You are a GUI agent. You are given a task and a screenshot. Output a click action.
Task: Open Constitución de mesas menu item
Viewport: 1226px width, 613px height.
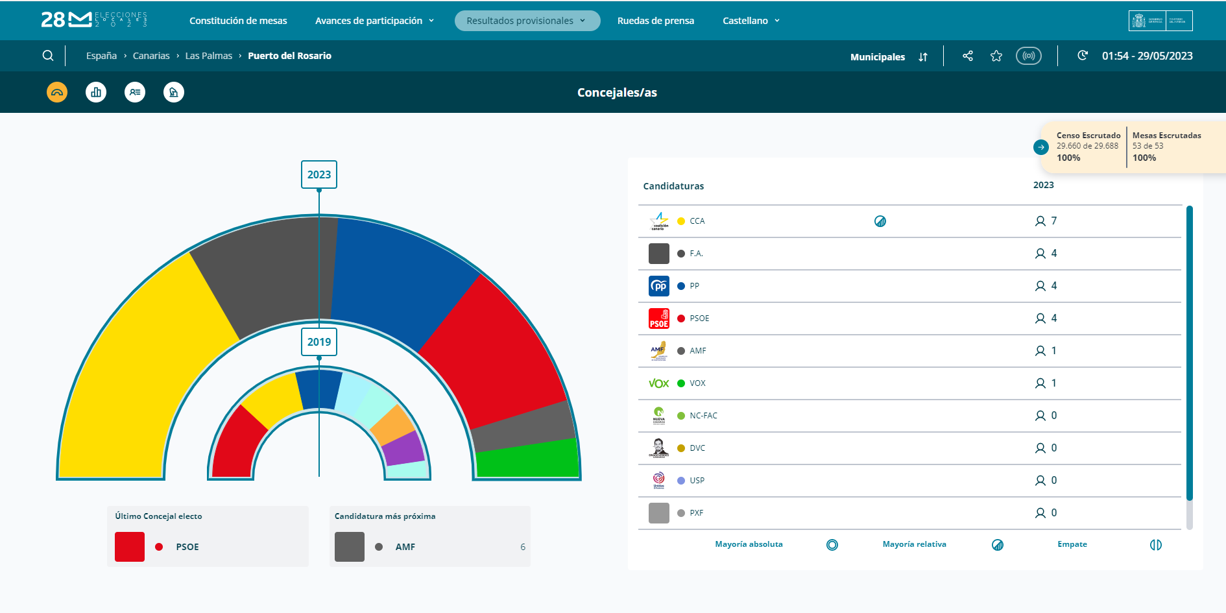[x=238, y=21]
